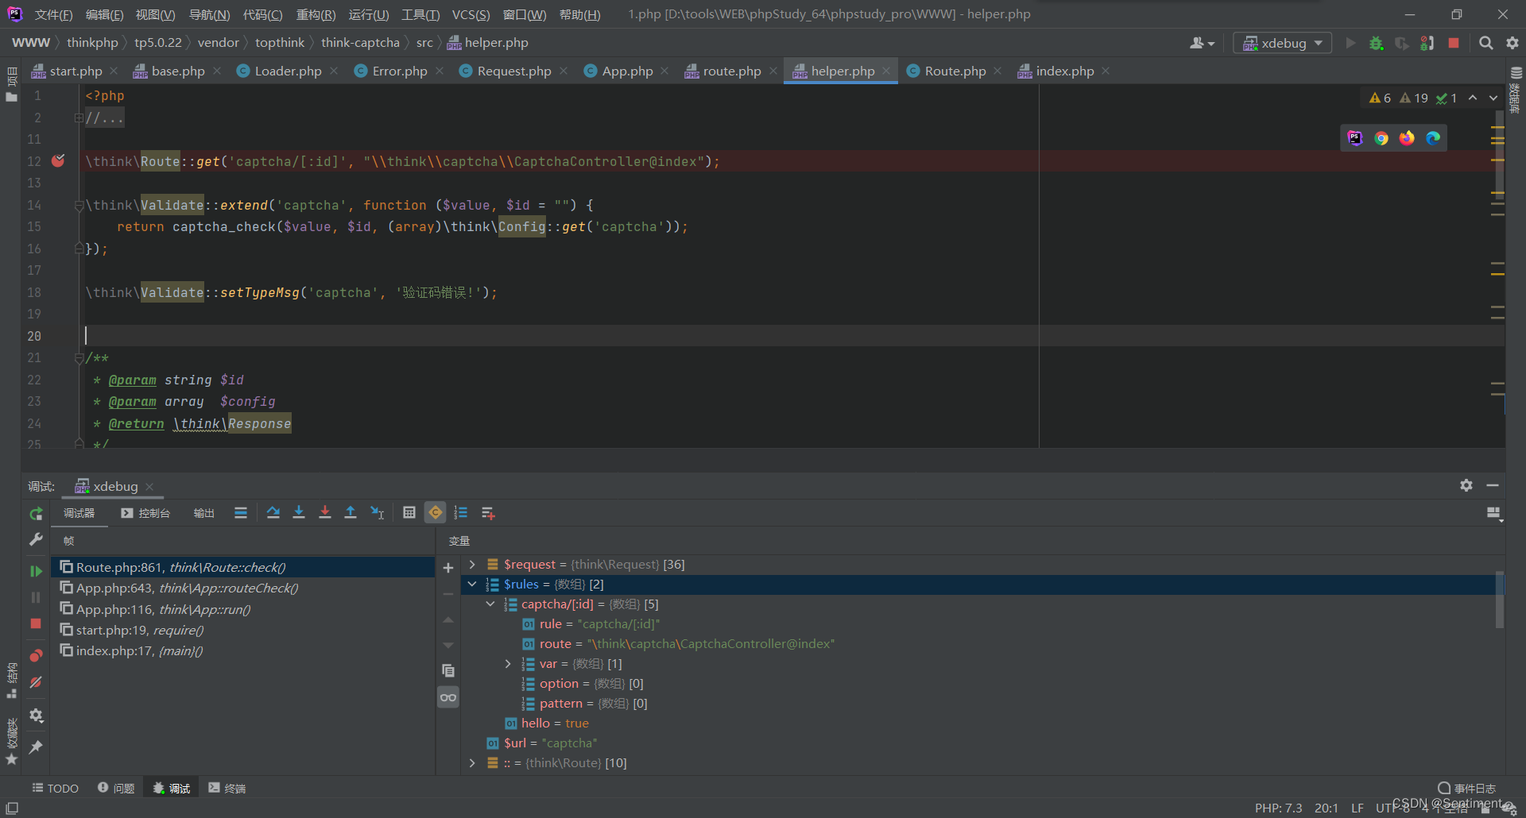Switch to start.php editor tab
Image resolution: width=1526 pixels, height=818 pixels.
[x=76, y=71]
